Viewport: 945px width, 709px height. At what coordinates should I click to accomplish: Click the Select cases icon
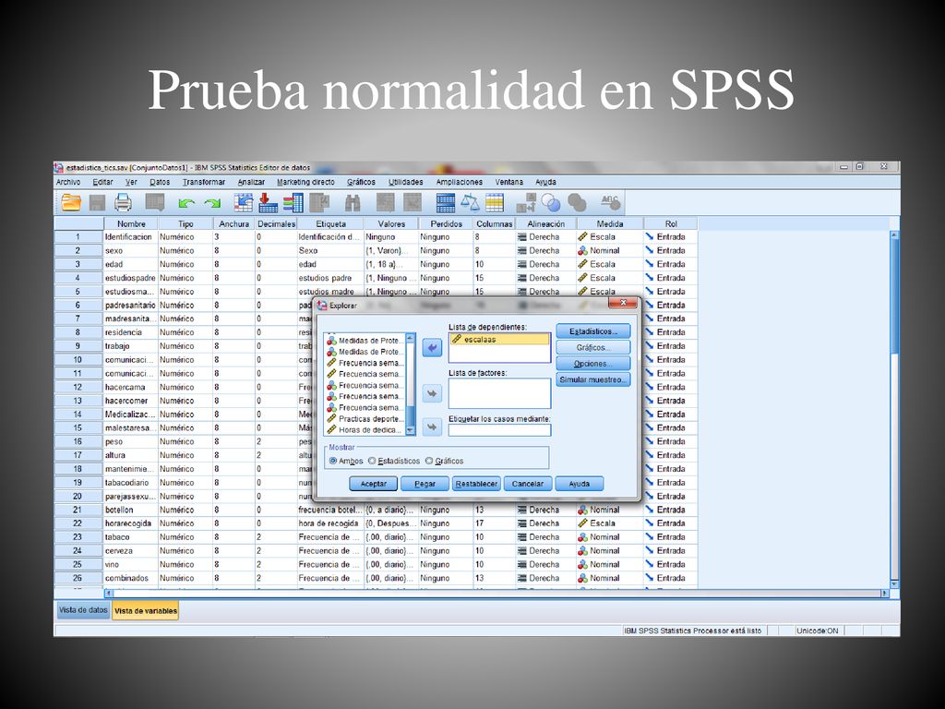coord(495,203)
